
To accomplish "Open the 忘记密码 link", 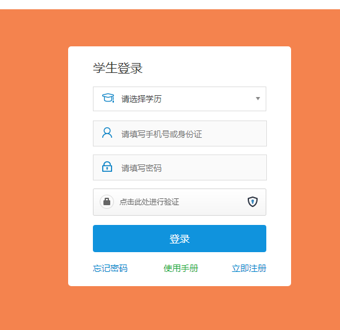I will (110, 268).
